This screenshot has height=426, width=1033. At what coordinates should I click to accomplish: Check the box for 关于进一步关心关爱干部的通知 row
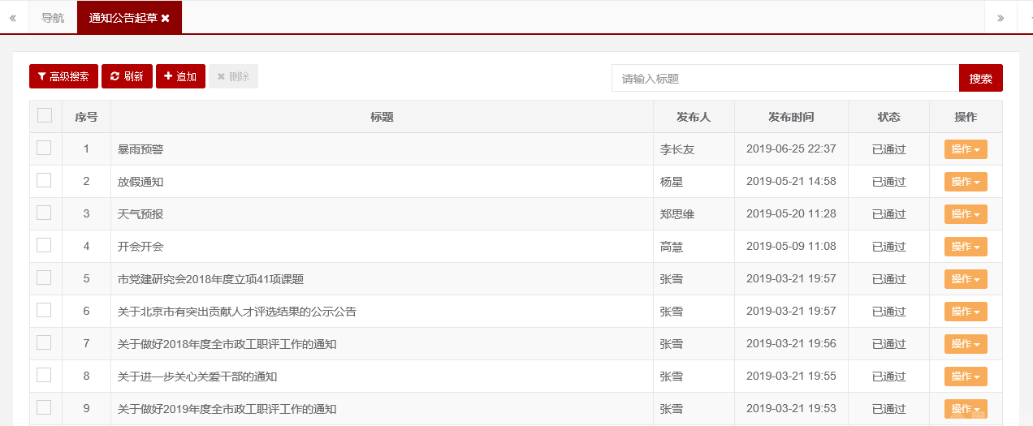(x=44, y=375)
